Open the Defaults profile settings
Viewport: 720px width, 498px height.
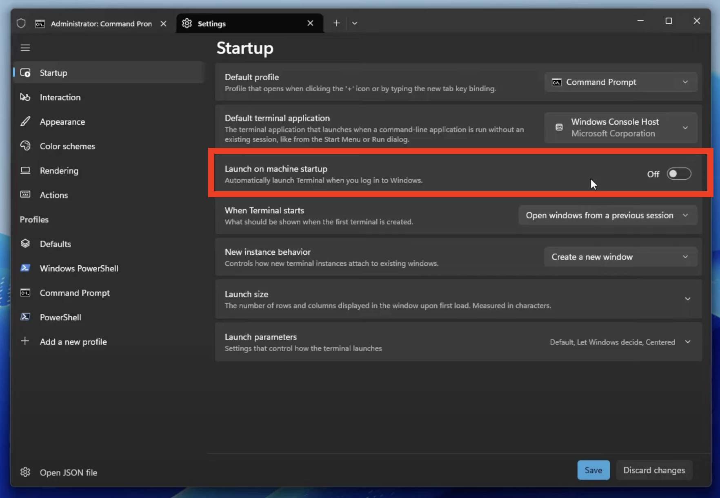pos(109,244)
